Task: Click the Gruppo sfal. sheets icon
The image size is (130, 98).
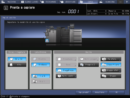Action: click(104, 70)
